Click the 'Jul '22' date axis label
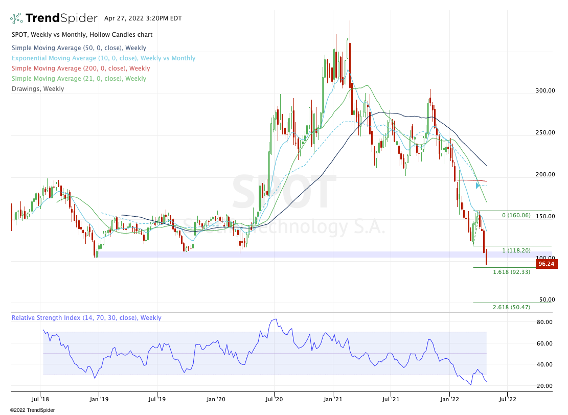This screenshot has height=415, width=568. pyautogui.click(x=508, y=399)
